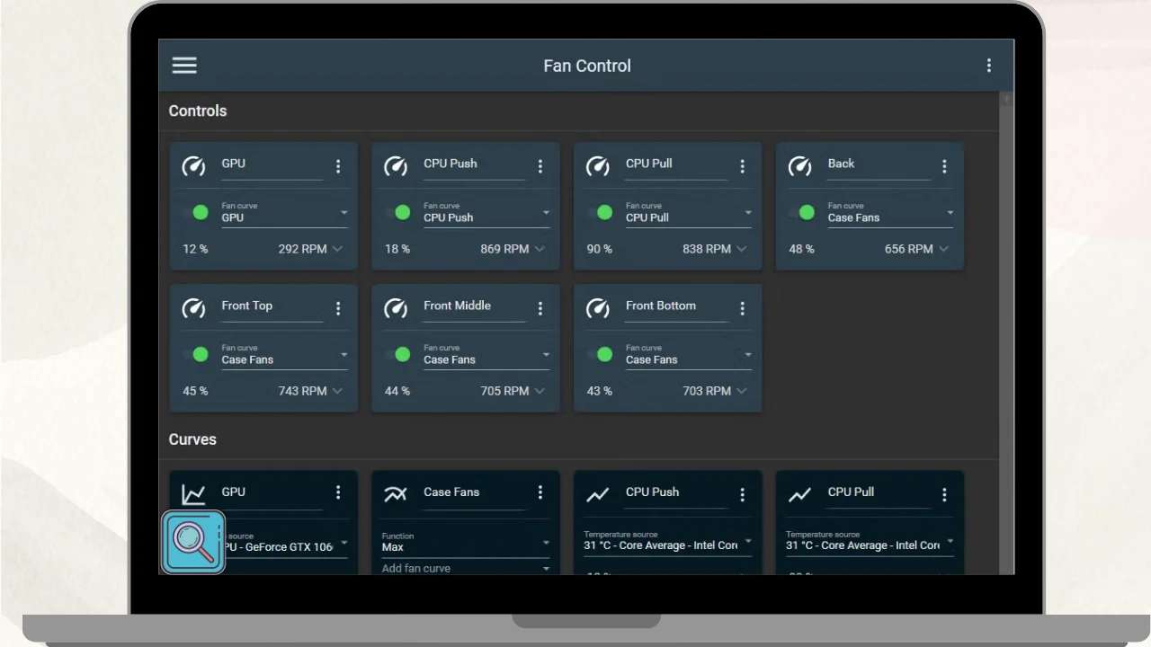1151x647 pixels.
Task: Open the app overflow menu in header
Action: [x=988, y=66]
